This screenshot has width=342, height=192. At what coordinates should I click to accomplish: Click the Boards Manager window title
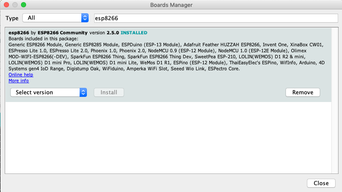point(171,5)
